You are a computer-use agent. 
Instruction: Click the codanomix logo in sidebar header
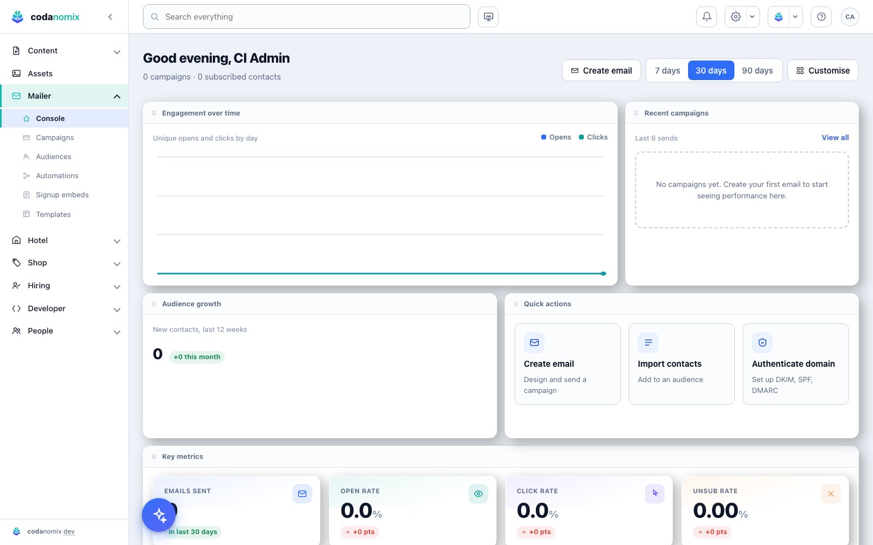click(x=45, y=17)
